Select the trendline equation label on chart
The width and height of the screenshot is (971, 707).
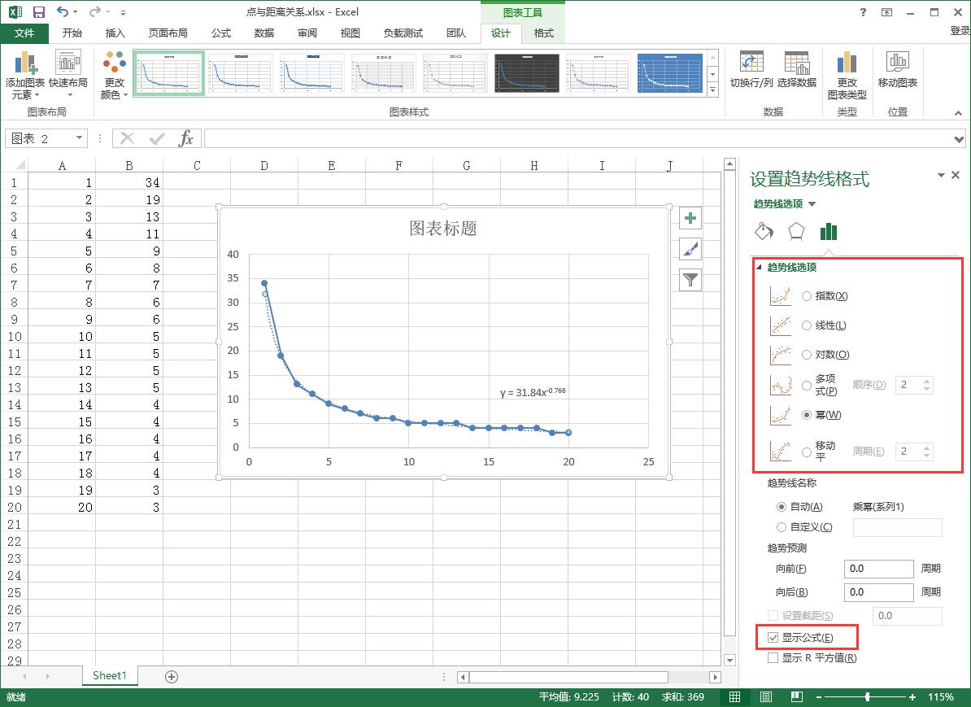click(533, 392)
